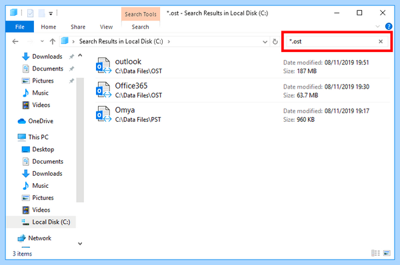Switch to large thumbnails view layout

[x=387, y=253]
